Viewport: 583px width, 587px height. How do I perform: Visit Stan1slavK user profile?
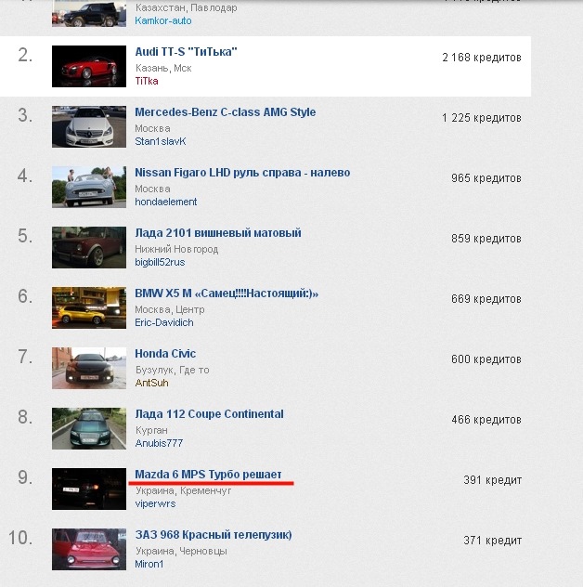tap(161, 141)
